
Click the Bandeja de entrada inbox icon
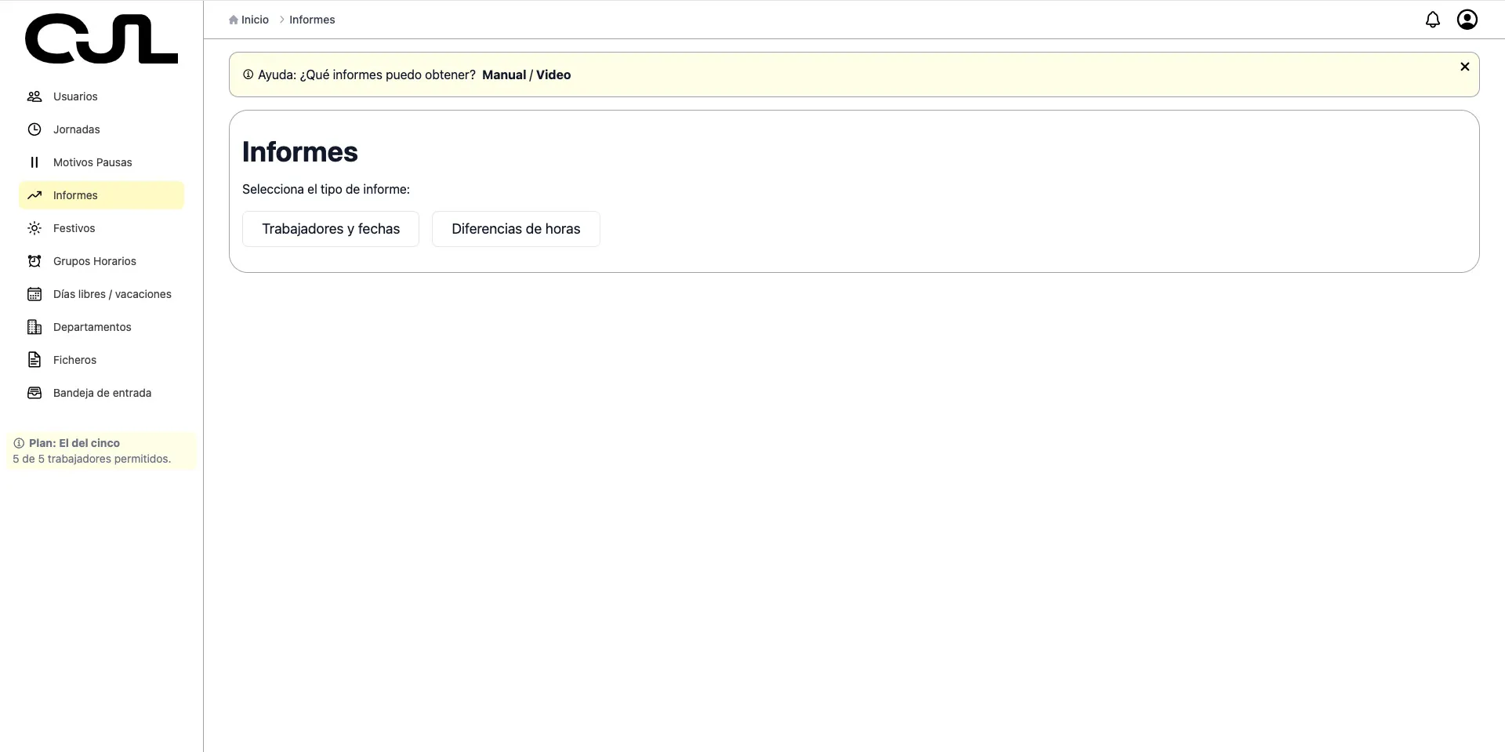click(34, 393)
